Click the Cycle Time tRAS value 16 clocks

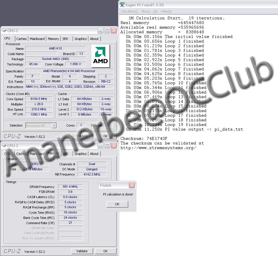coord(70,212)
